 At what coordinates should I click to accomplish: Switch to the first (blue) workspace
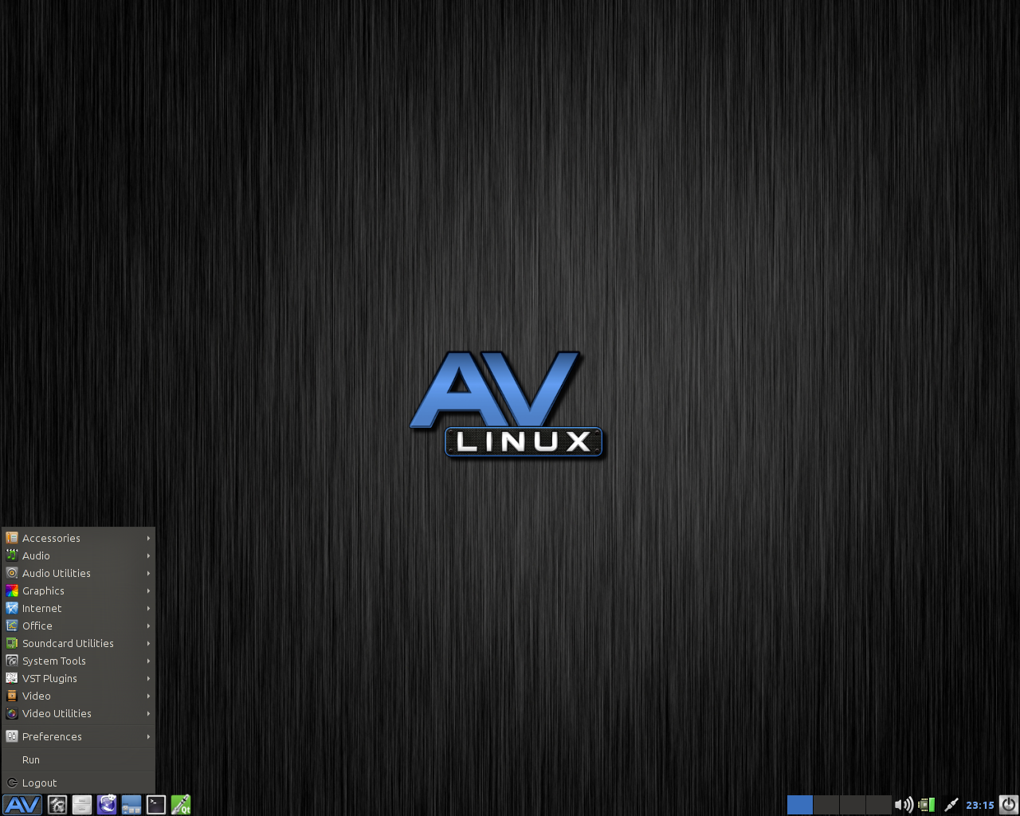coord(800,805)
